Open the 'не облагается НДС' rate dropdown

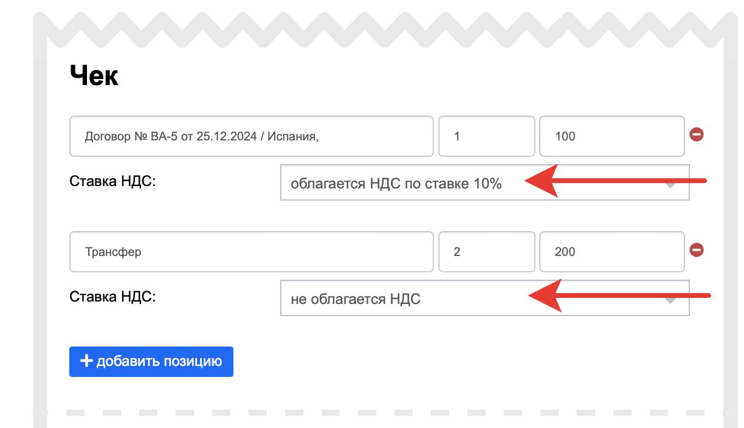tap(425, 299)
